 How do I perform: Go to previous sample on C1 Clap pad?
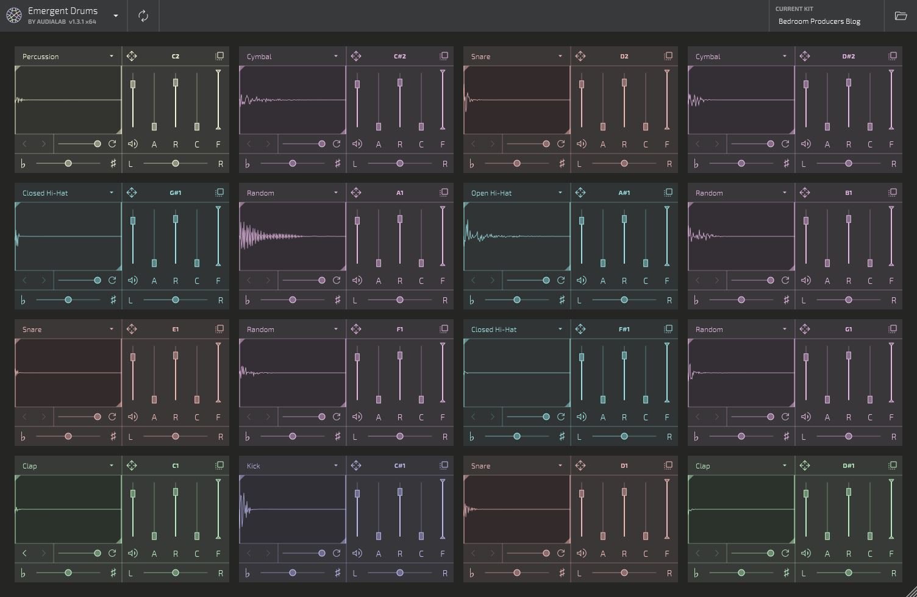[x=25, y=553]
